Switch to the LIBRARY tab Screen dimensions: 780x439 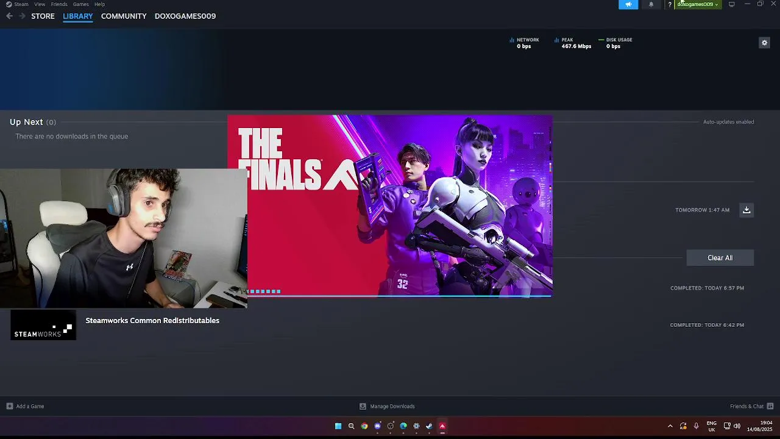78,16
